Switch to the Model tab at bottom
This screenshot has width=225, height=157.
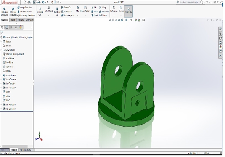click(14, 150)
